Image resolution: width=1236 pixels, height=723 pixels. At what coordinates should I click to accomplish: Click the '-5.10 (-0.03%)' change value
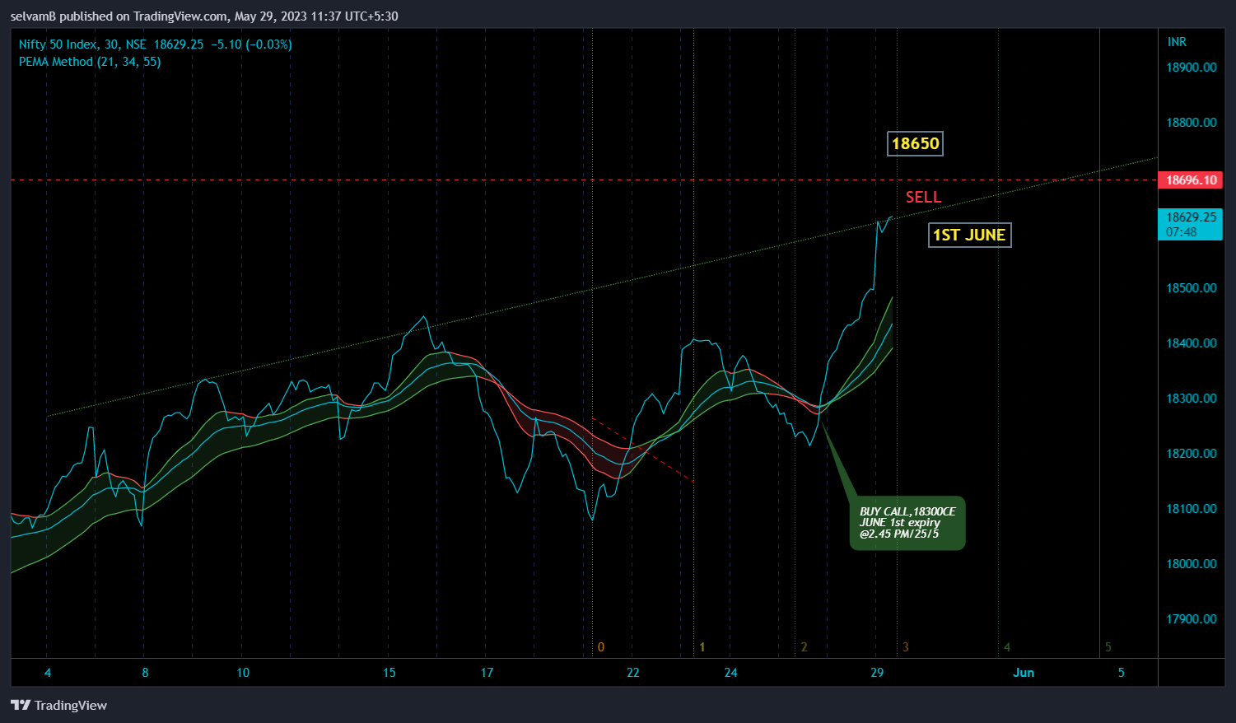pyautogui.click(x=251, y=44)
